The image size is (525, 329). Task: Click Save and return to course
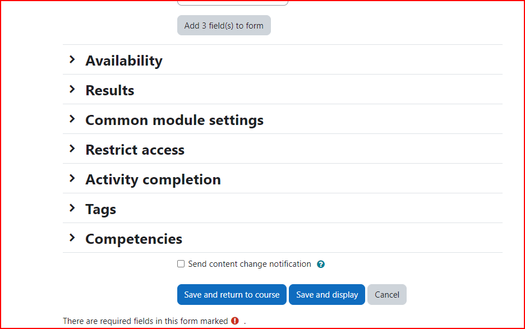tap(232, 294)
